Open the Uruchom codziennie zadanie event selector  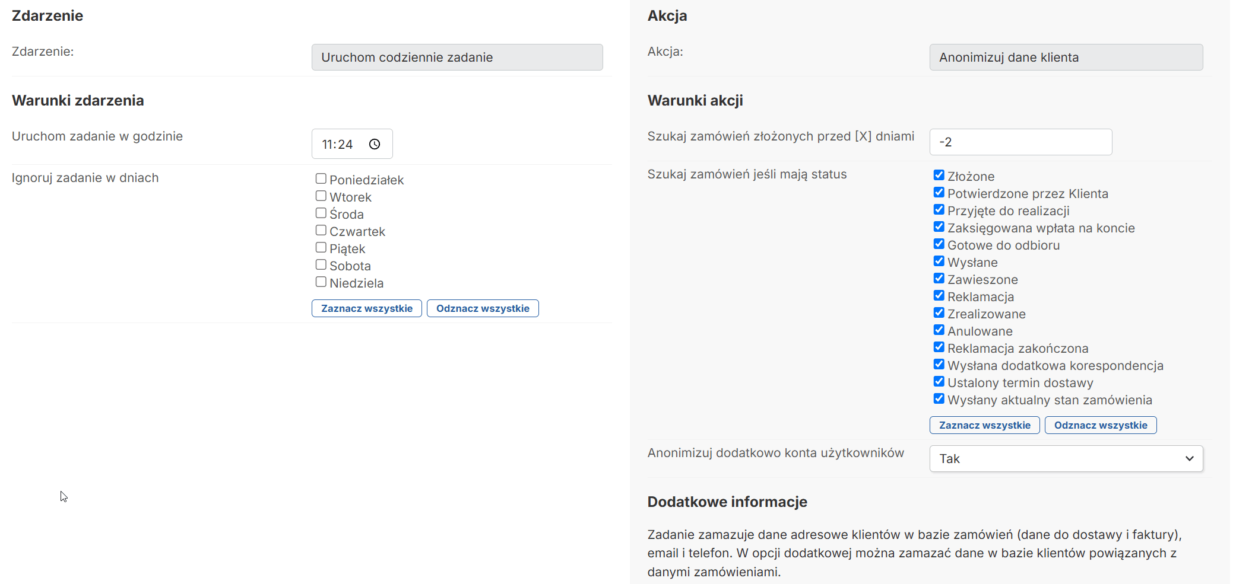point(457,58)
